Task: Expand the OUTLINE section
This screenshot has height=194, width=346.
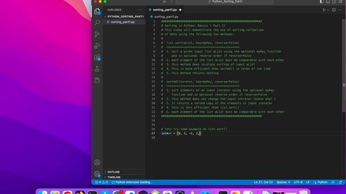Action: (x=124, y=172)
